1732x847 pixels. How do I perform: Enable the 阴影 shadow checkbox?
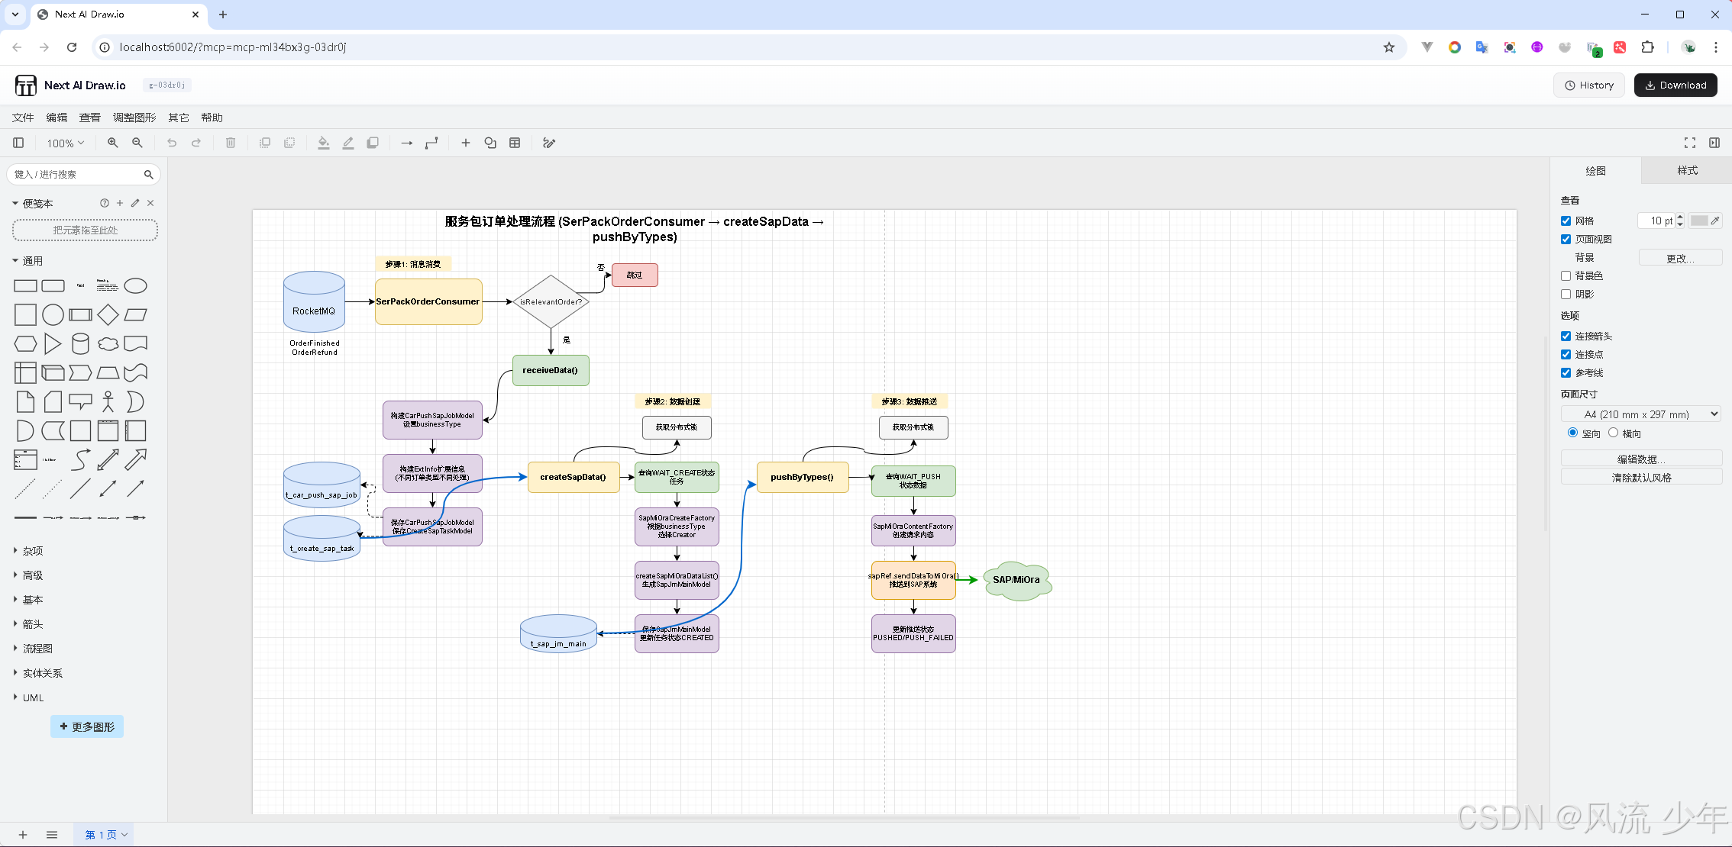1566,294
